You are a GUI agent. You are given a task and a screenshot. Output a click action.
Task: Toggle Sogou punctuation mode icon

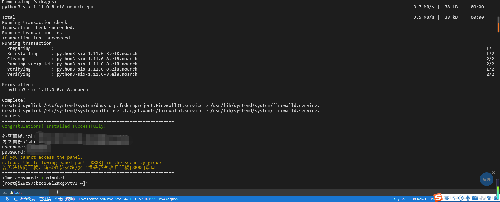(x=454, y=198)
